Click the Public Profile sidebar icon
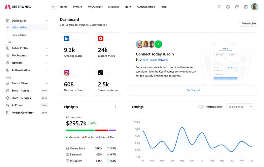The image size is (264, 167). (8, 48)
